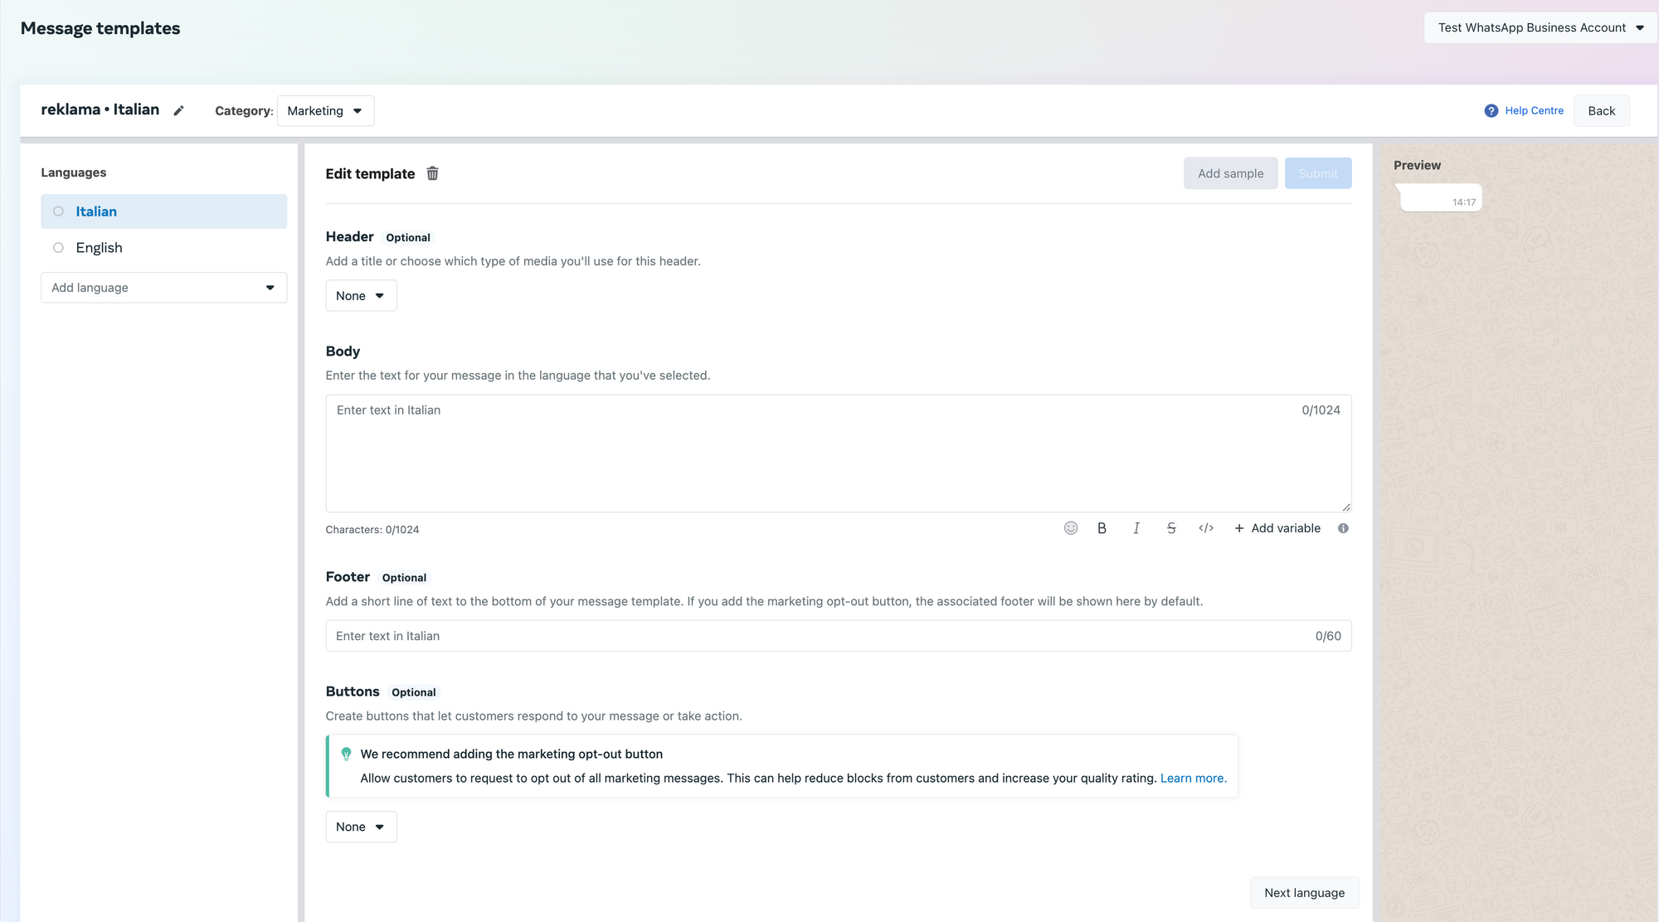Apply italic formatting to body text

coord(1136,528)
